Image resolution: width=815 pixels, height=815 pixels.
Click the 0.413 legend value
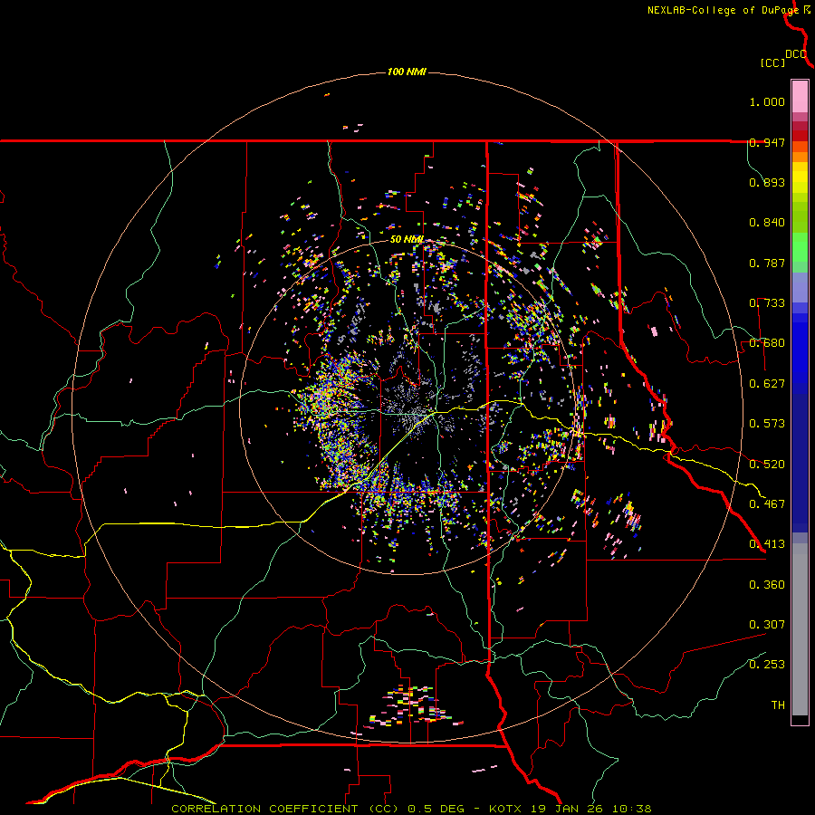coord(767,544)
